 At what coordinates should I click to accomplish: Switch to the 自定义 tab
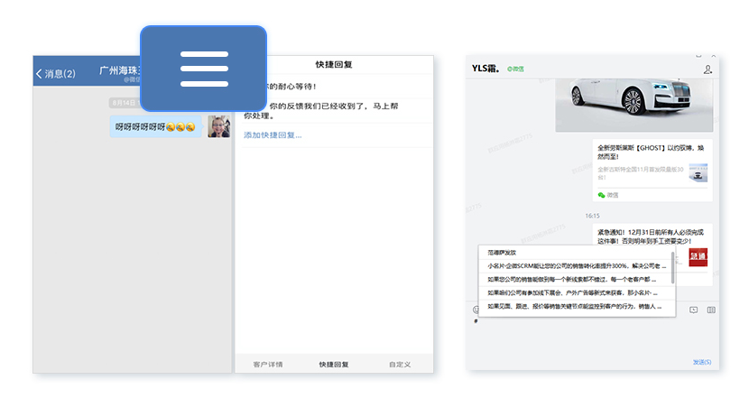tap(400, 365)
